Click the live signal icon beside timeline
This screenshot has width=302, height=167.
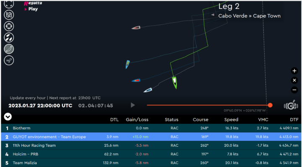(291, 105)
